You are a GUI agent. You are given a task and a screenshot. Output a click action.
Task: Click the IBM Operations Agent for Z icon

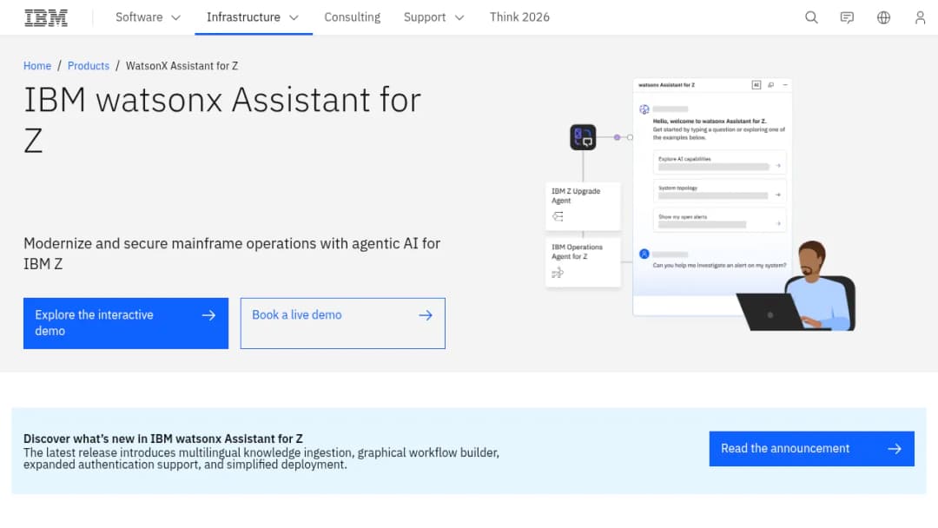click(558, 273)
